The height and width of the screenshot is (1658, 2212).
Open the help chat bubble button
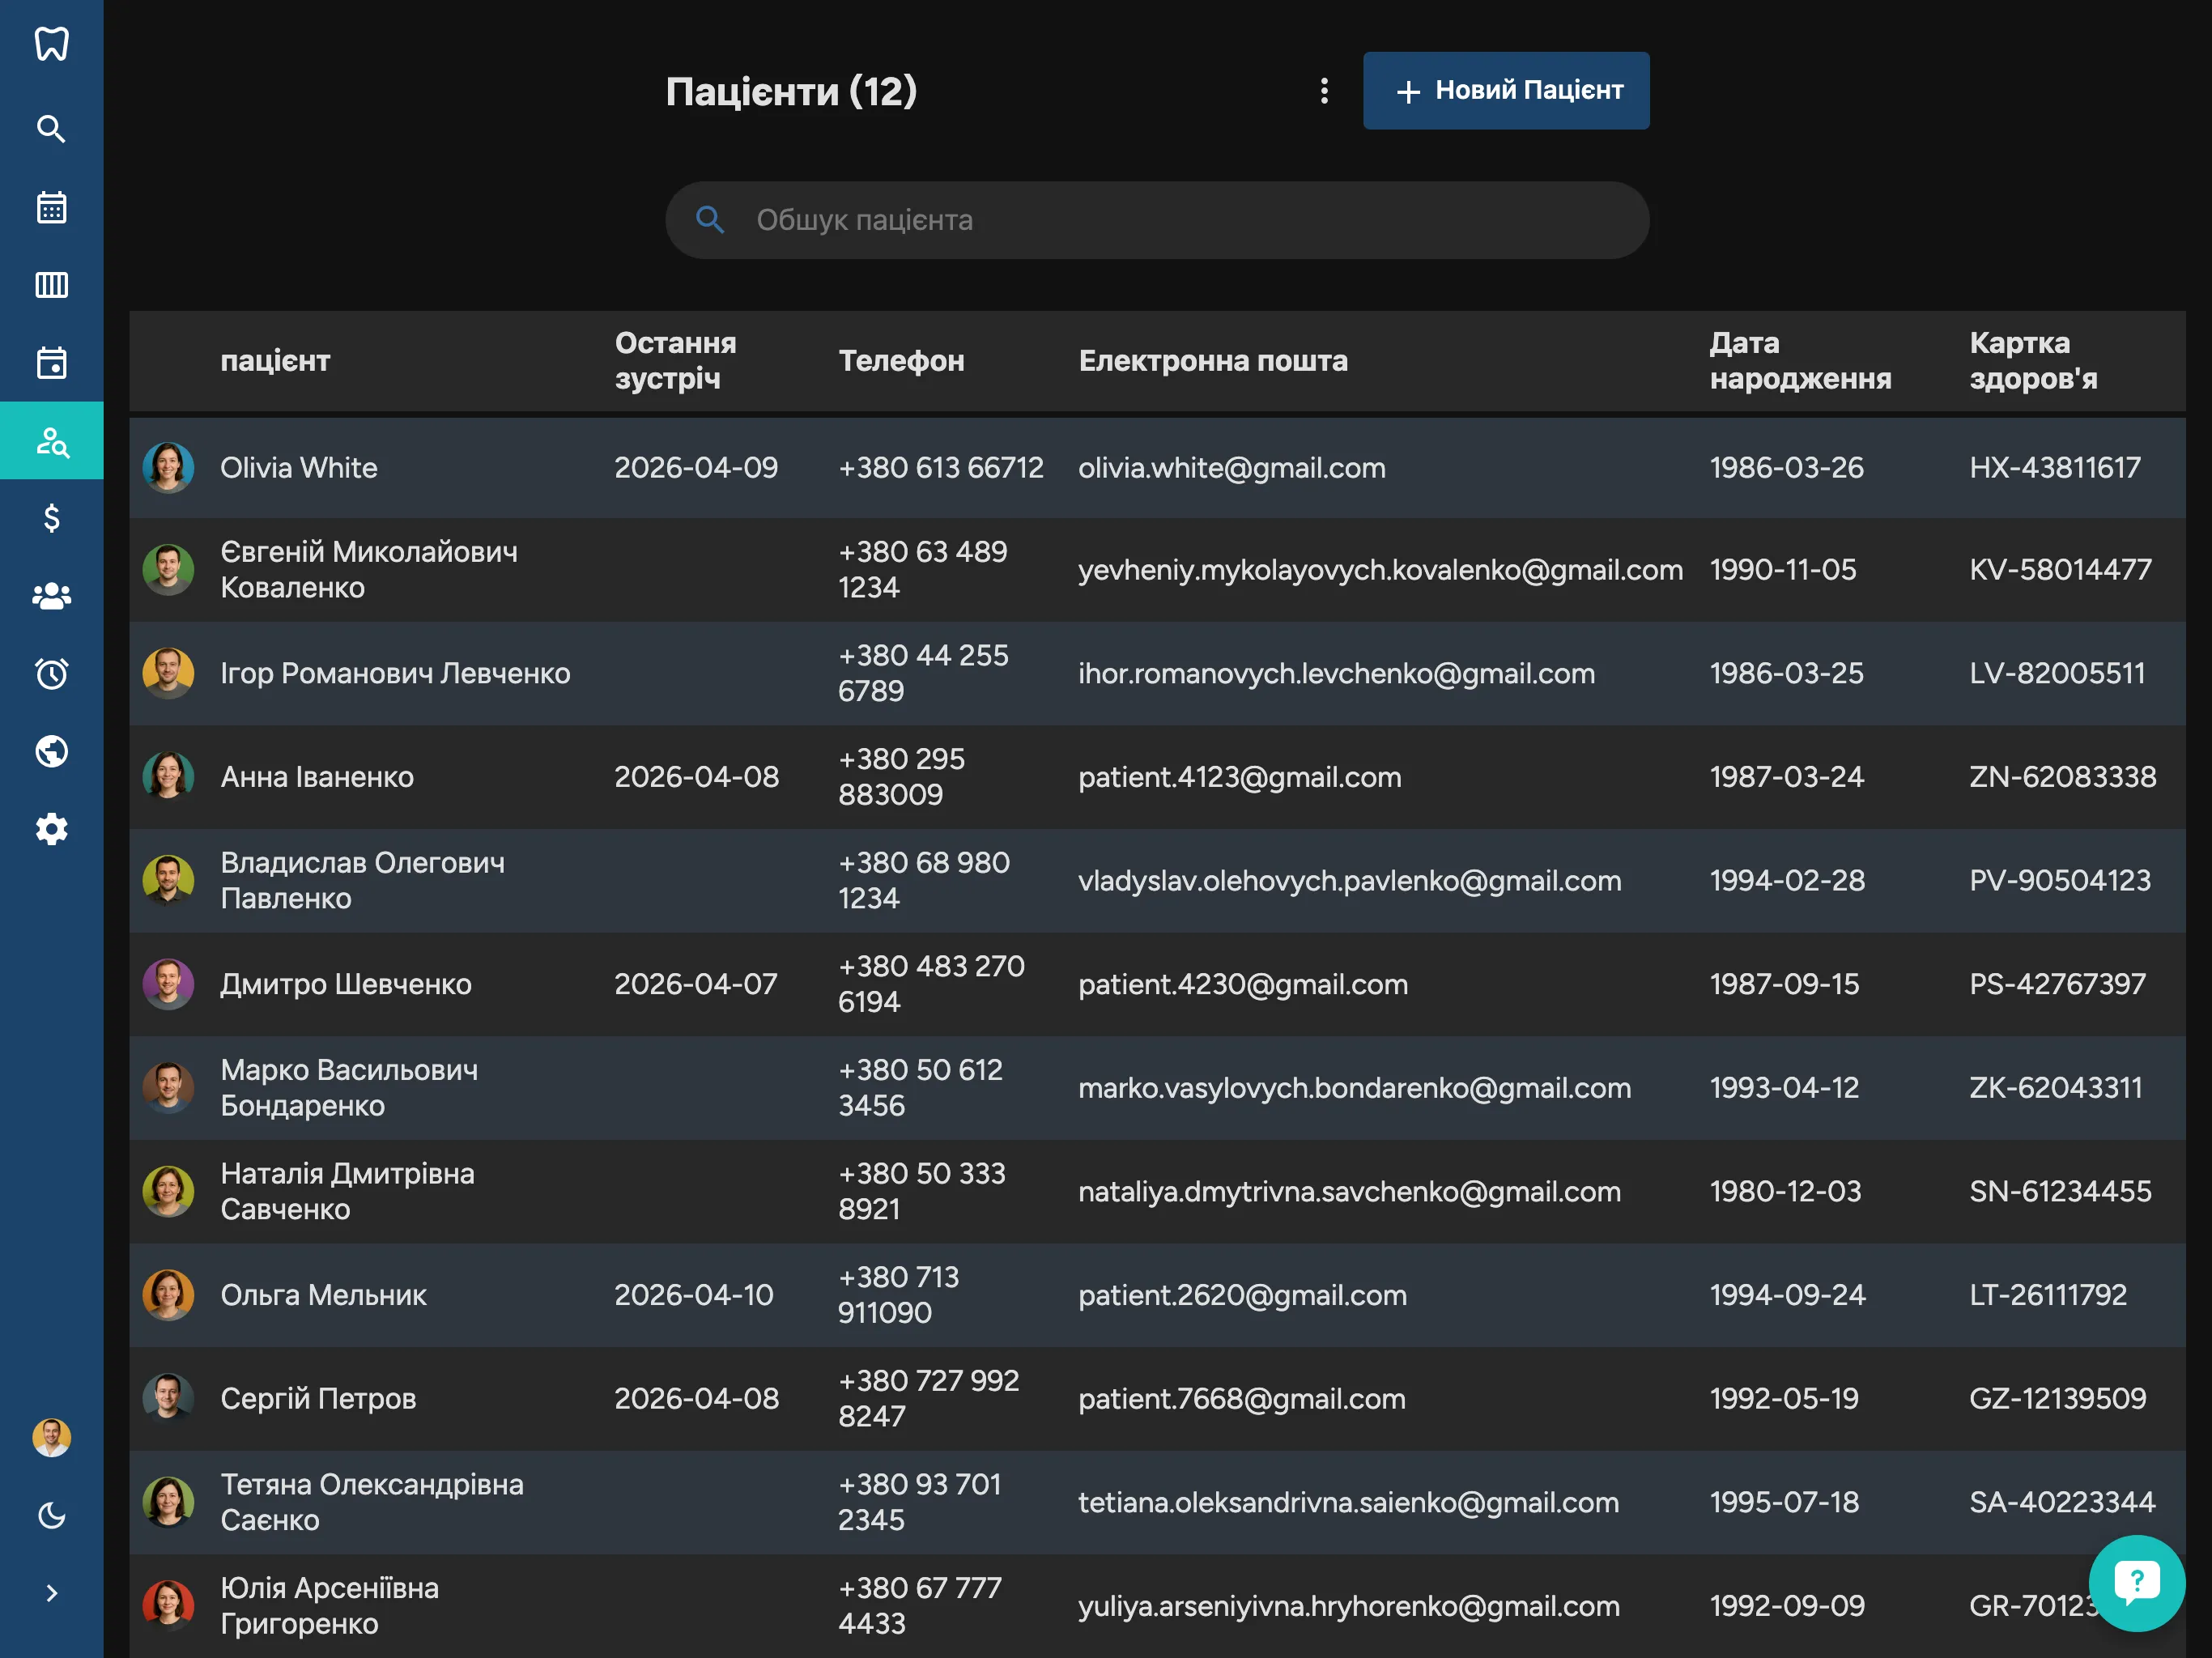pyautogui.click(x=2136, y=1582)
